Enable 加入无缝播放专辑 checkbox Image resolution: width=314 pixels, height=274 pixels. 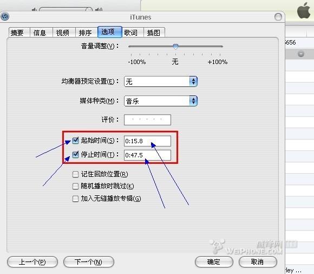pyautogui.click(x=75, y=199)
